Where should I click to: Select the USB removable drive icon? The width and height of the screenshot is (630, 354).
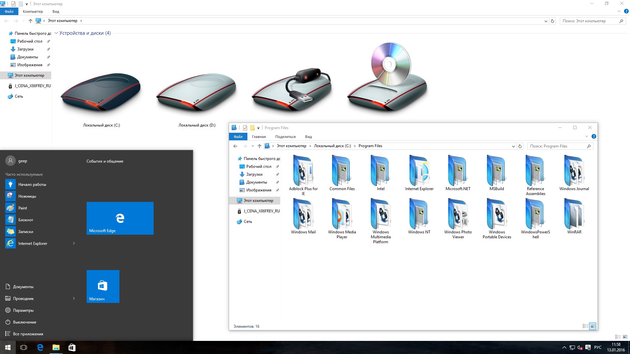(292, 90)
